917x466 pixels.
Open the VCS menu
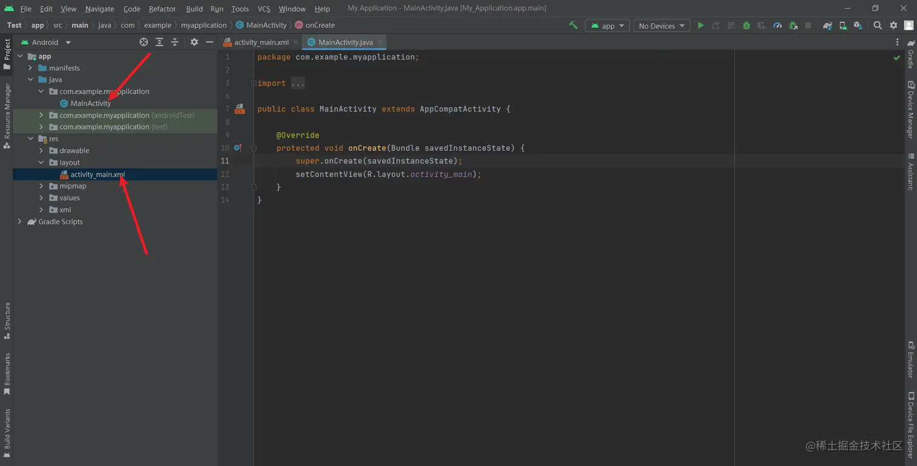pos(264,8)
